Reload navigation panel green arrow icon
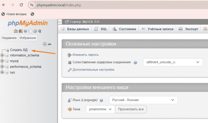This screenshot has width=208, height=123. tap(40, 31)
